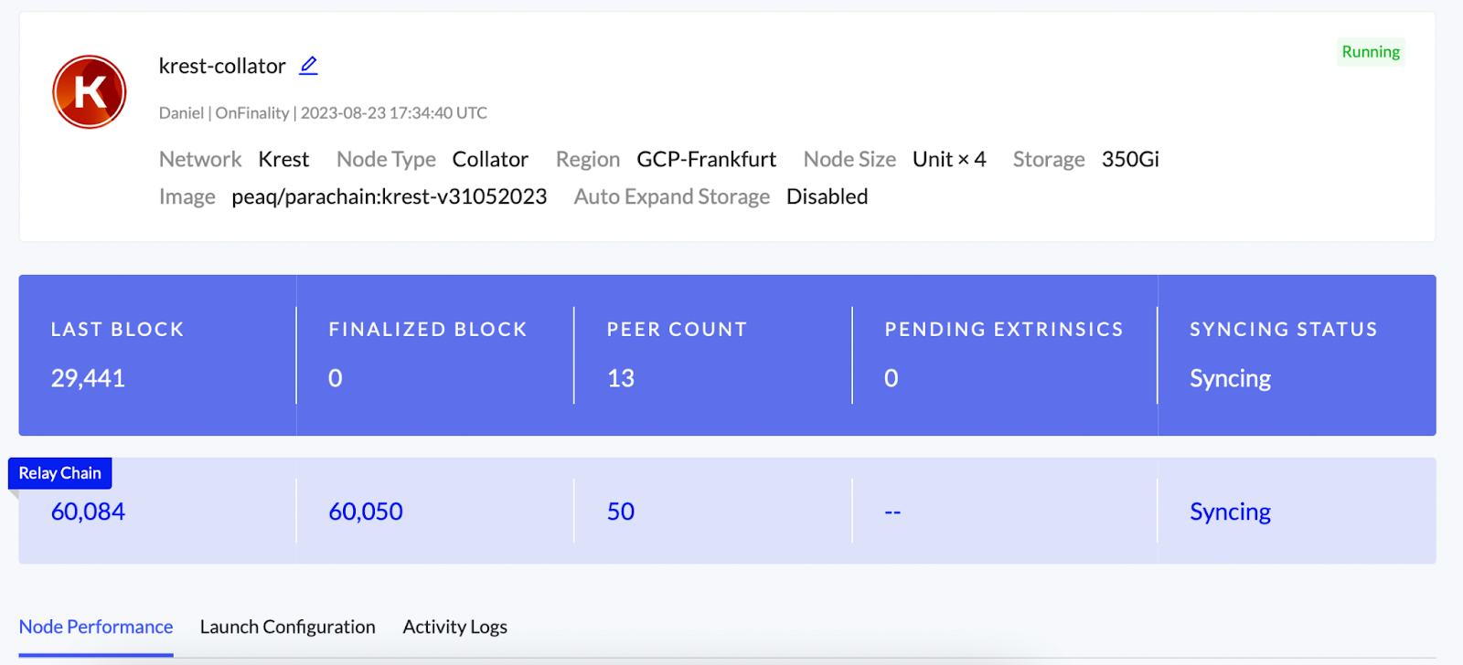The image size is (1463, 665).
Task: Click the Auto Expand Storage Disabled value
Action: (827, 196)
